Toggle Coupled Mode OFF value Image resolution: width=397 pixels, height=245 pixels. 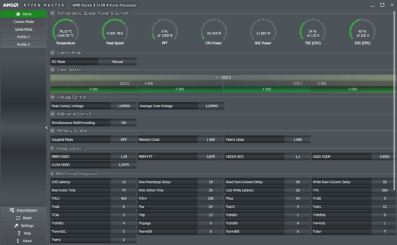coord(124,139)
